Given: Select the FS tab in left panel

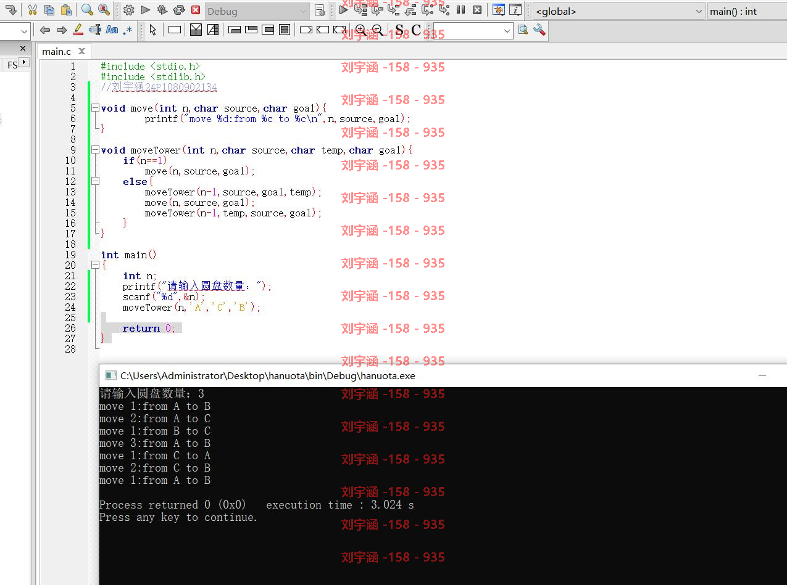Looking at the screenshot, I should (12, 64).
